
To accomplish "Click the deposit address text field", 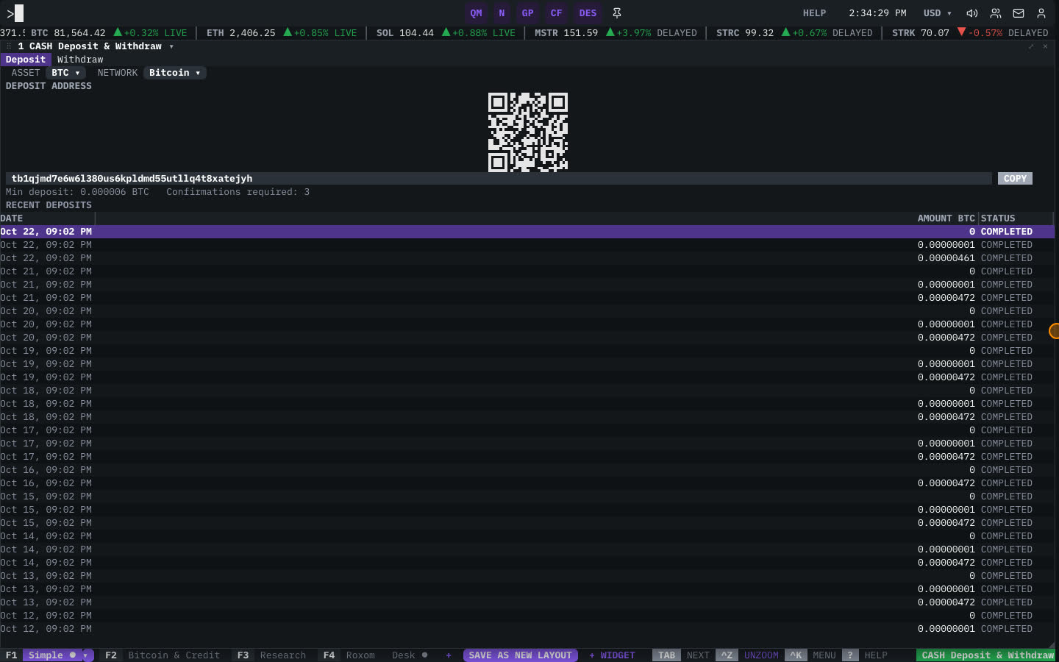I will 499,179.
